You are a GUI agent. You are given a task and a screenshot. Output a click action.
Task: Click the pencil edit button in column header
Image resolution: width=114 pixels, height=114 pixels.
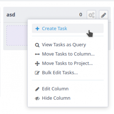[103, 15]
